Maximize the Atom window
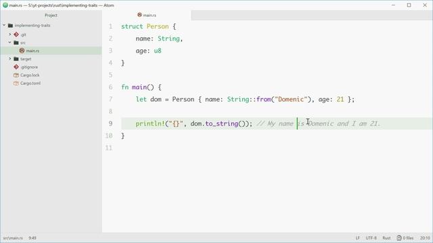The height and width of the screenshot is (243, 433). (409, 5)
